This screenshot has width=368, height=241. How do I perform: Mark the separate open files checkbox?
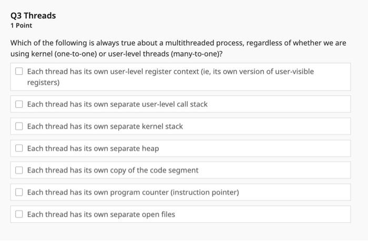[x=19, y=214]
